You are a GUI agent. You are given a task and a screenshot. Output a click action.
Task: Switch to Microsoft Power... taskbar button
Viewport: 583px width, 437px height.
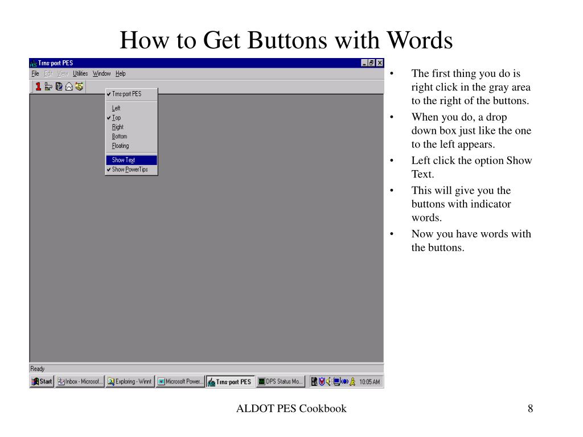click(x=180, y=382)
